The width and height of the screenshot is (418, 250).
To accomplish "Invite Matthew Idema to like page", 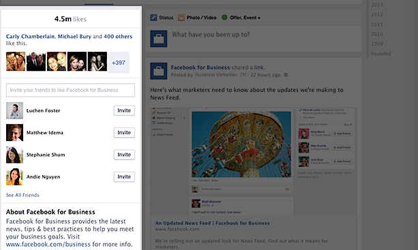I will (x=124, y=133).
